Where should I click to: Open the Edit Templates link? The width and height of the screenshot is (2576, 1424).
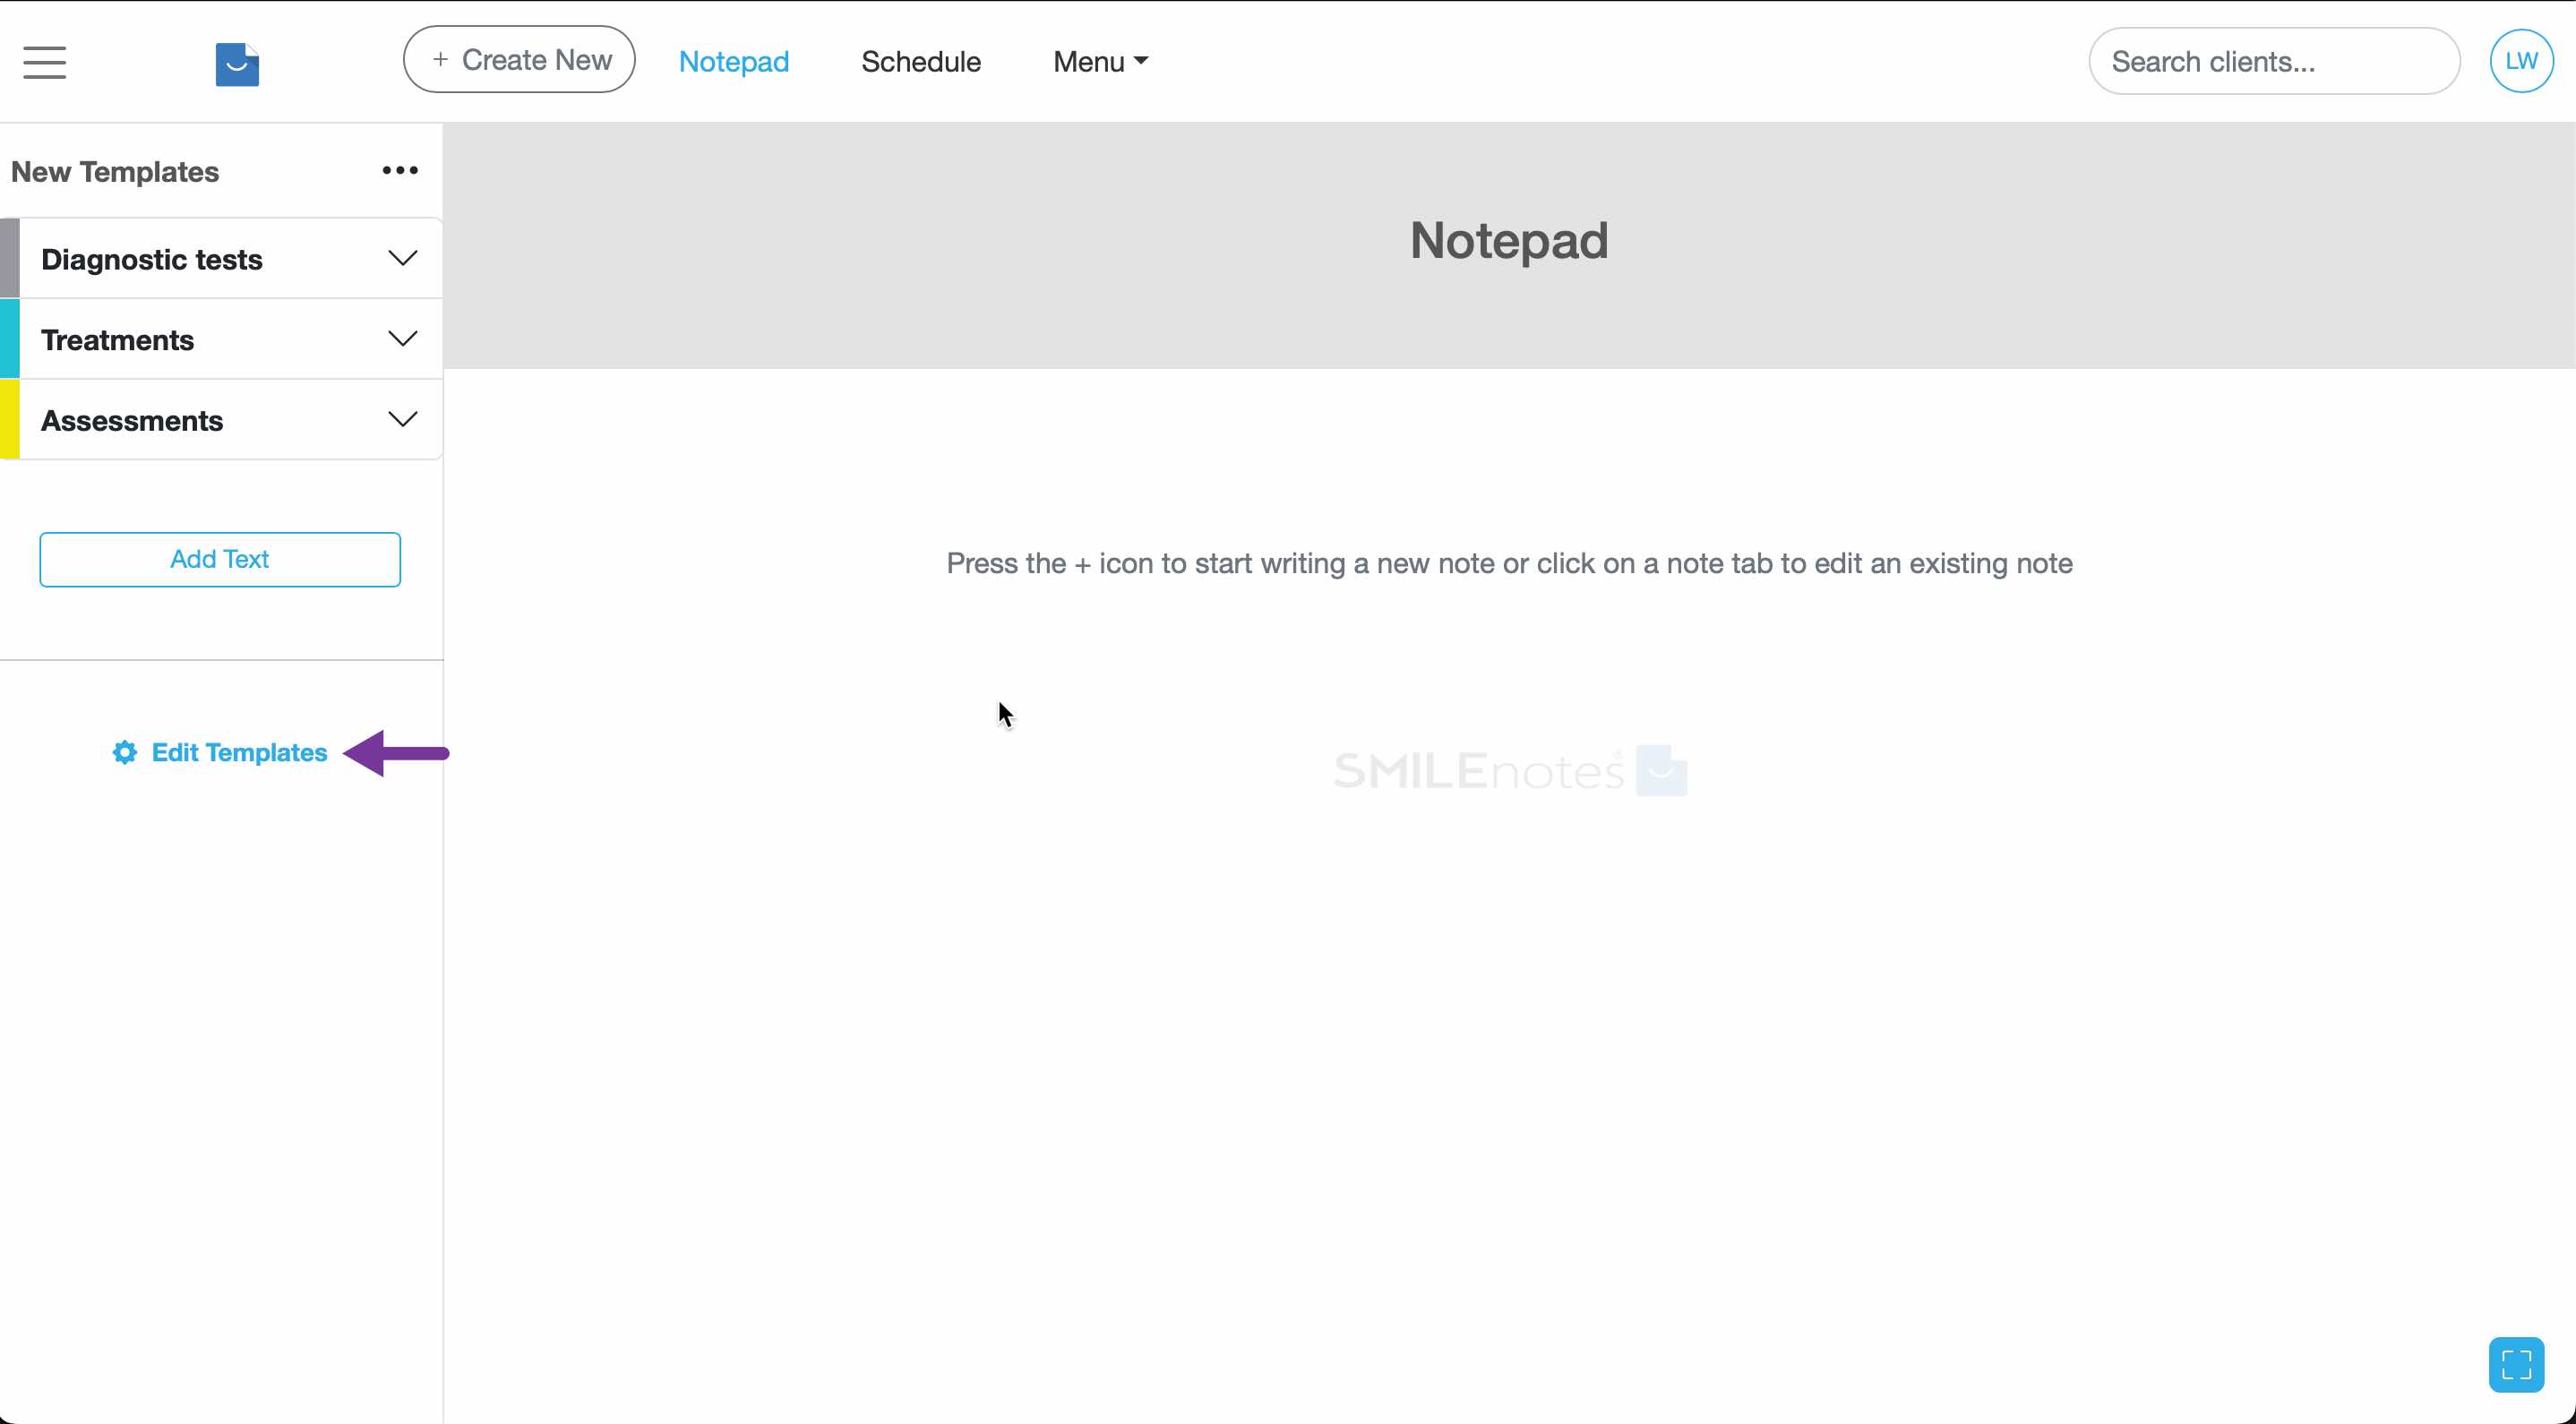tap(239, 753)
